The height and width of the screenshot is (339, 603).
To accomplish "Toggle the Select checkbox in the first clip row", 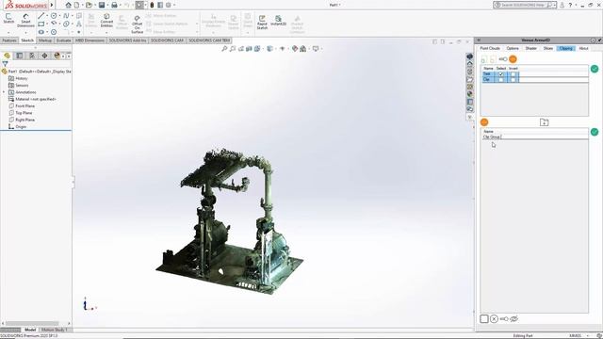I will coord(500,73).
